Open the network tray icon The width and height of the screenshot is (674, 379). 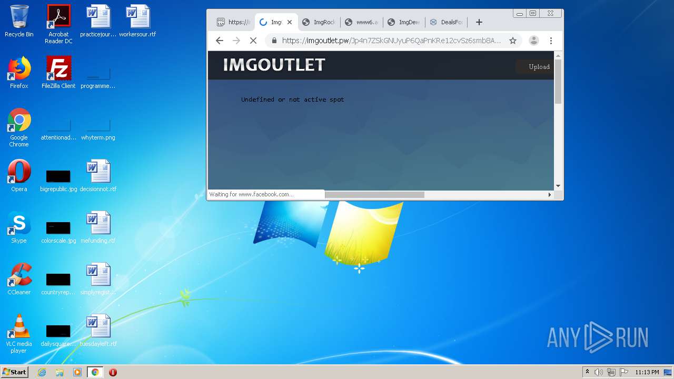pyautogui.click(x=611, y=372)
